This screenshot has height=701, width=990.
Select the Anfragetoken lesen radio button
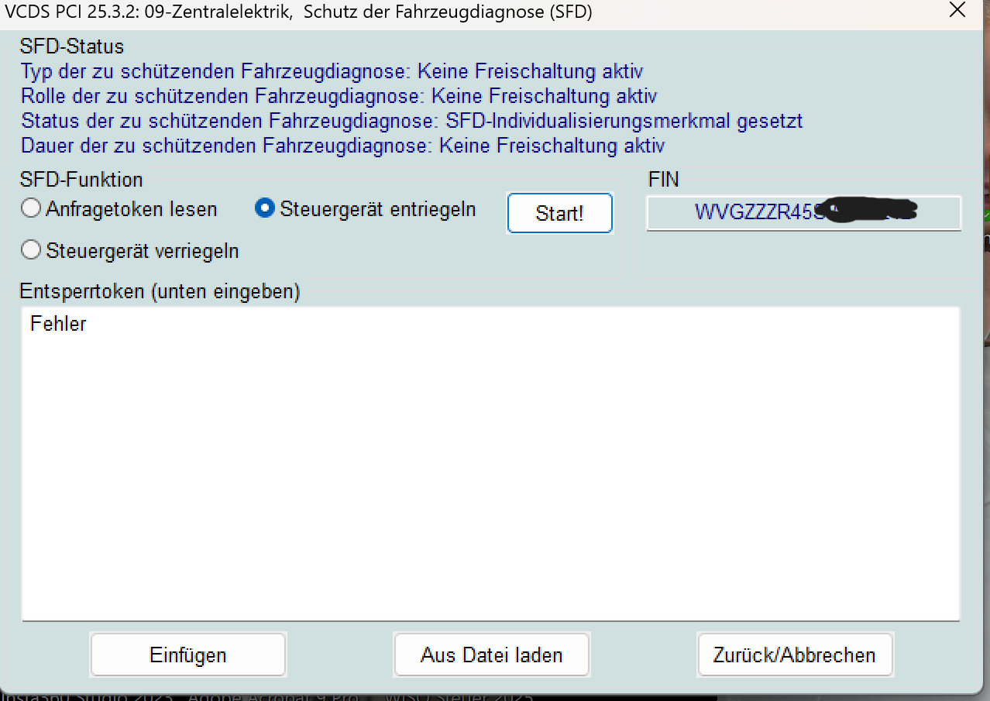[x=31, y=209]
